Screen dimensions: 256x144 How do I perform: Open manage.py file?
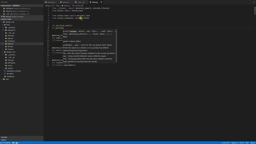coord(10,76)
